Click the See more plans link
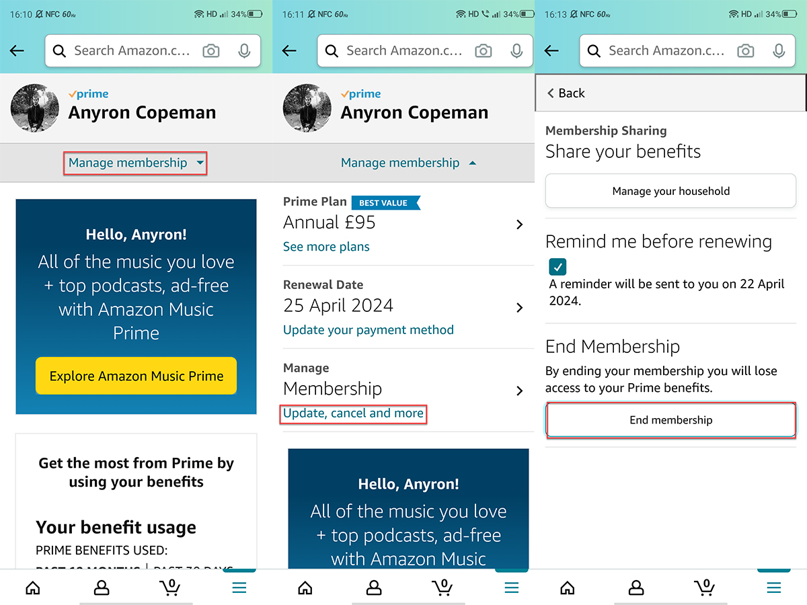This screenshot has width=807, height=605. (326, 247)
